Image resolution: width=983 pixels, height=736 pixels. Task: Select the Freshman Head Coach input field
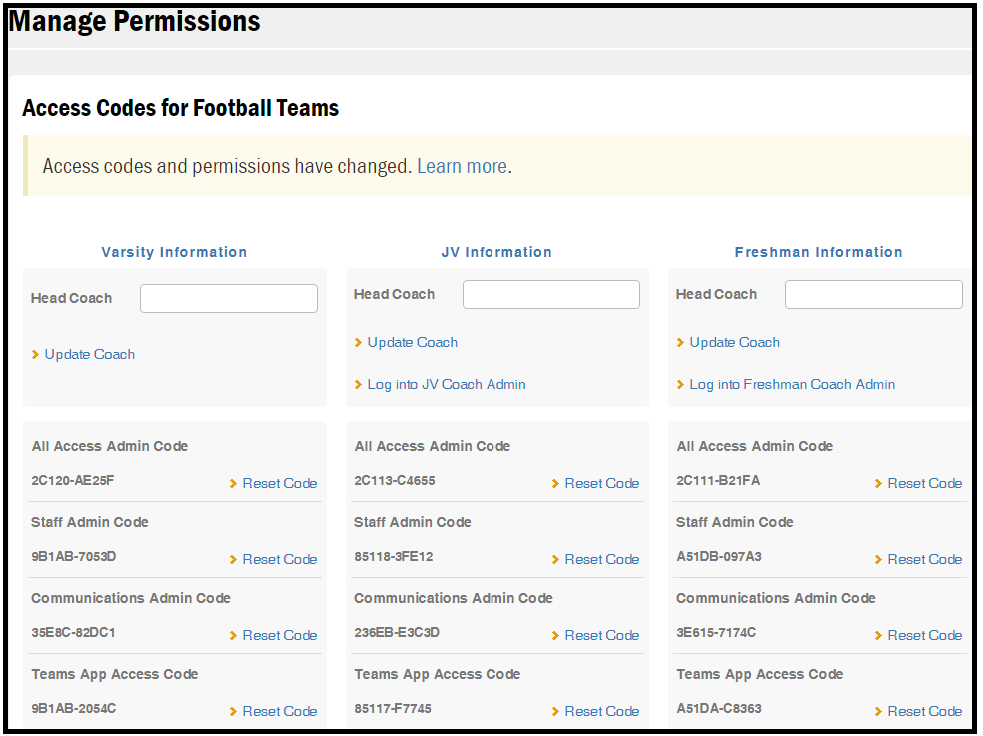tap(874, 294)
